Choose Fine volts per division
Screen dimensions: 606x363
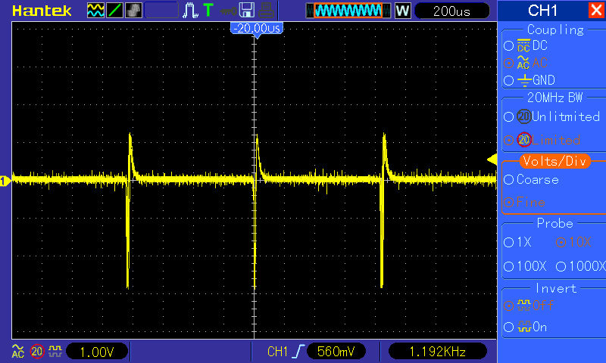click(524, 202)
